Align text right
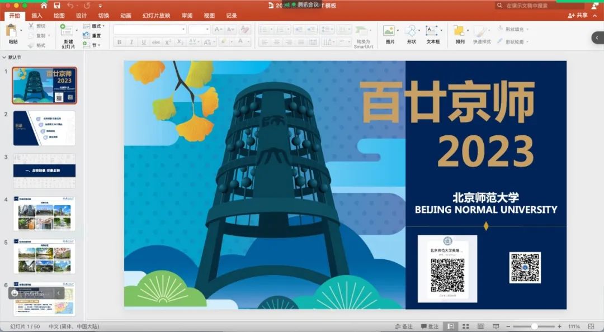The height and width of the screenshot is (332, 604). click(289, 42)
